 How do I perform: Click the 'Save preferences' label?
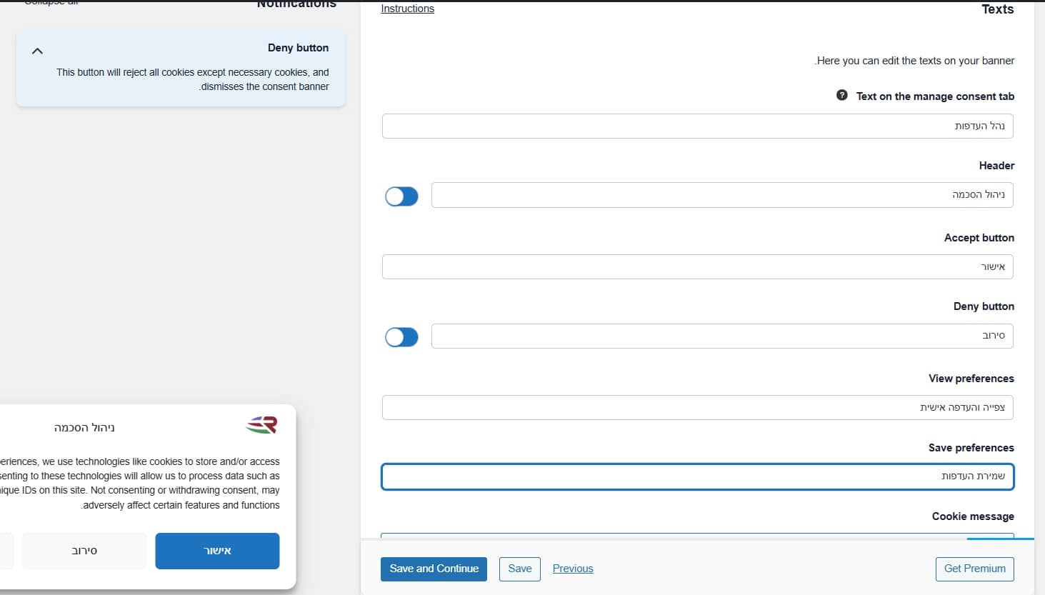click(971, 448)
